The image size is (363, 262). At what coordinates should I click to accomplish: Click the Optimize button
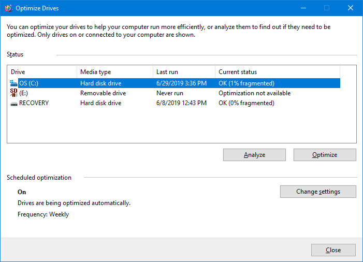[325, 155]
